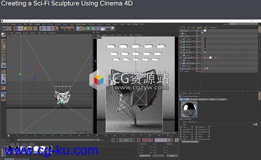The height and width of the screenshot is (160, 261).
Task: Open the Objects menu in Object Manager
Action: click(200, 27)
